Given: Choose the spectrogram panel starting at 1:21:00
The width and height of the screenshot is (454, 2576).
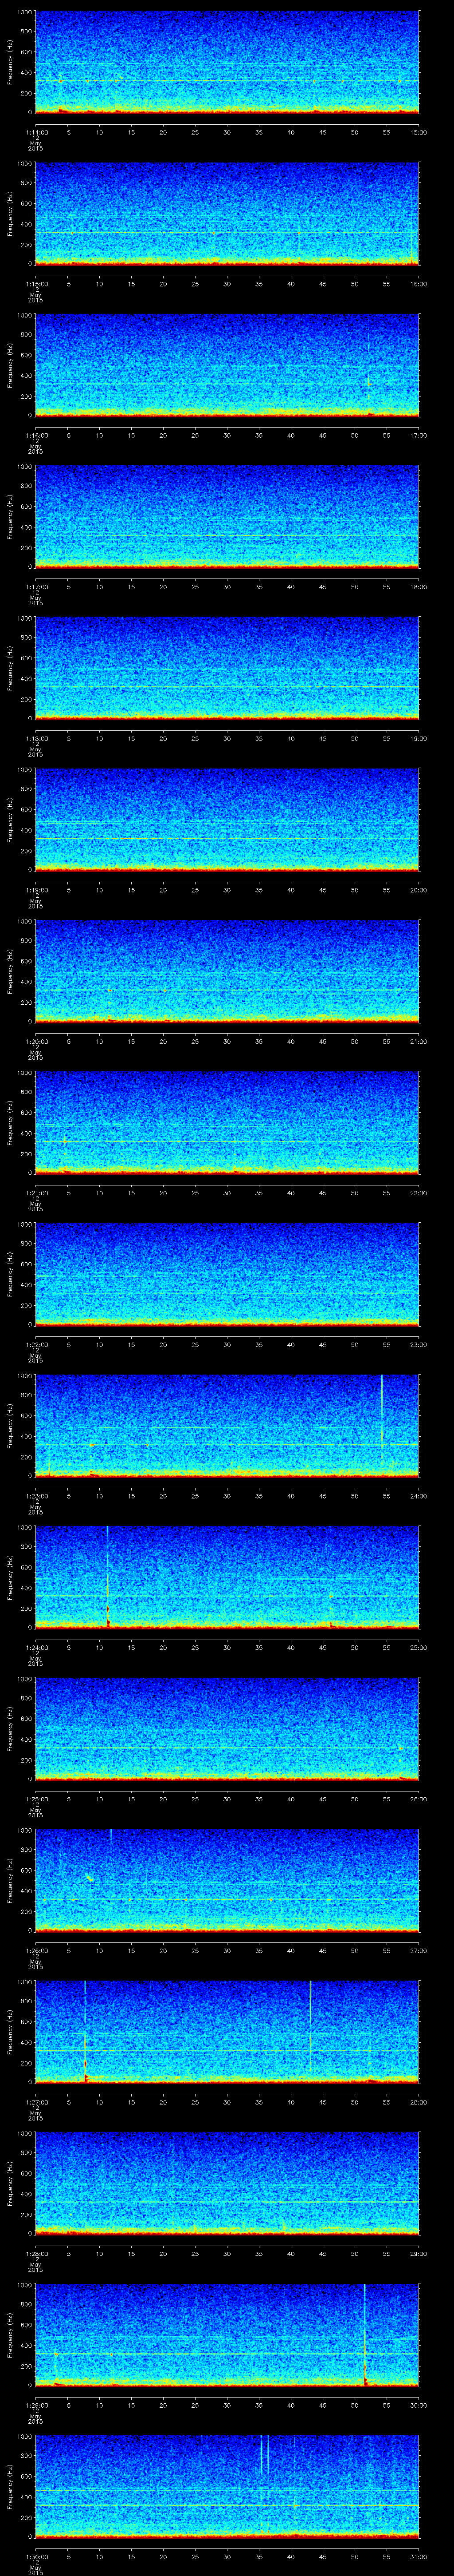Looking at the screenshot, I should point(227,1122).
